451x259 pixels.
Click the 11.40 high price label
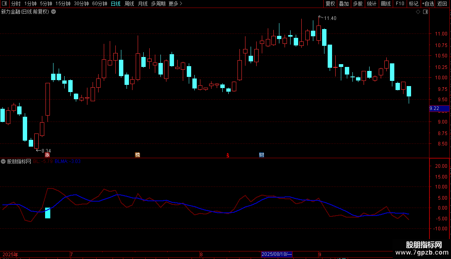coord(330,18)
